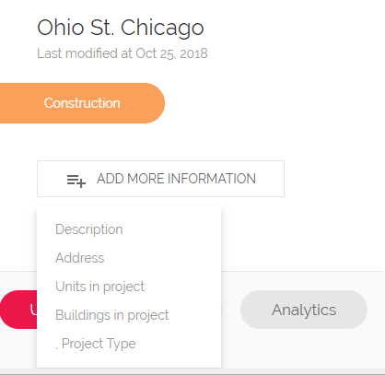Add Units in project information field
This screenshot has width=385, height=375.
point(99,287)
